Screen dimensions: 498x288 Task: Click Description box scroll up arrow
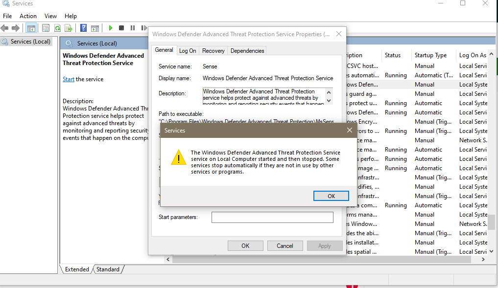[329, 92]
